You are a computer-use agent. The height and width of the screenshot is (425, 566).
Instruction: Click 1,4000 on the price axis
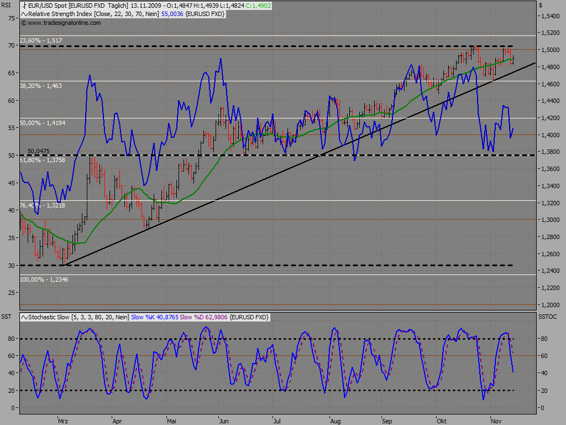pos(551,135)
